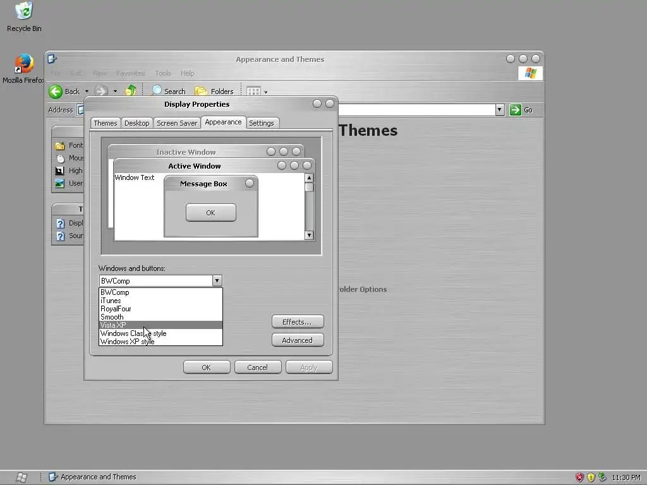Switch to the Themes tab

tap(106, 123)
